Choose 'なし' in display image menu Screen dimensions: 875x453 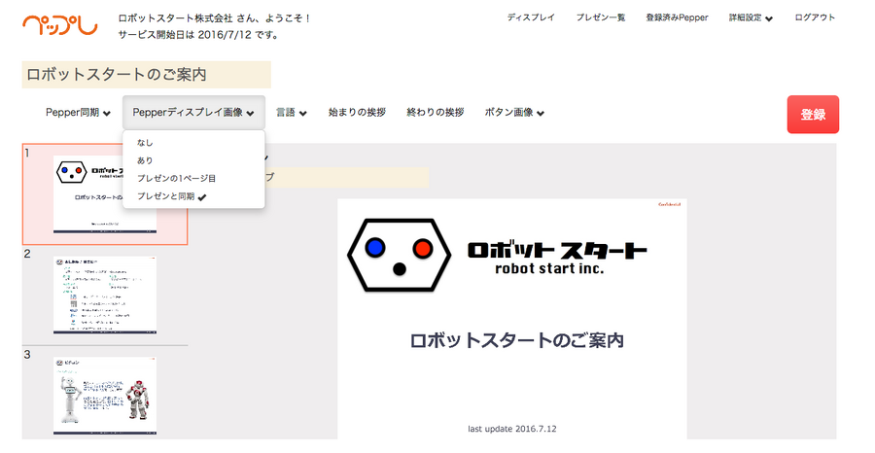click(145, 143)
